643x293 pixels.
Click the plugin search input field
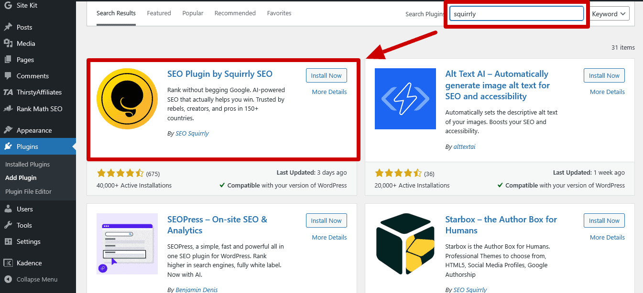(x=516, y=13)
